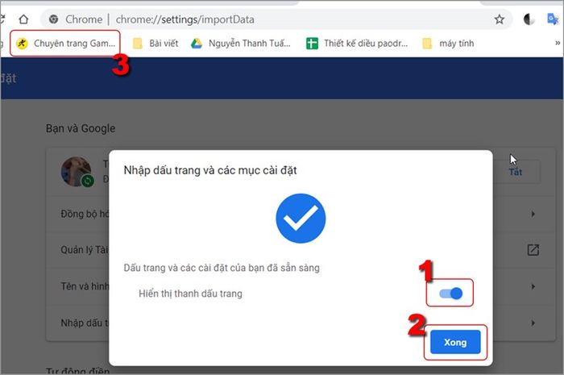Open the máy tính bookmarks folder

click(x=448, y=44)
